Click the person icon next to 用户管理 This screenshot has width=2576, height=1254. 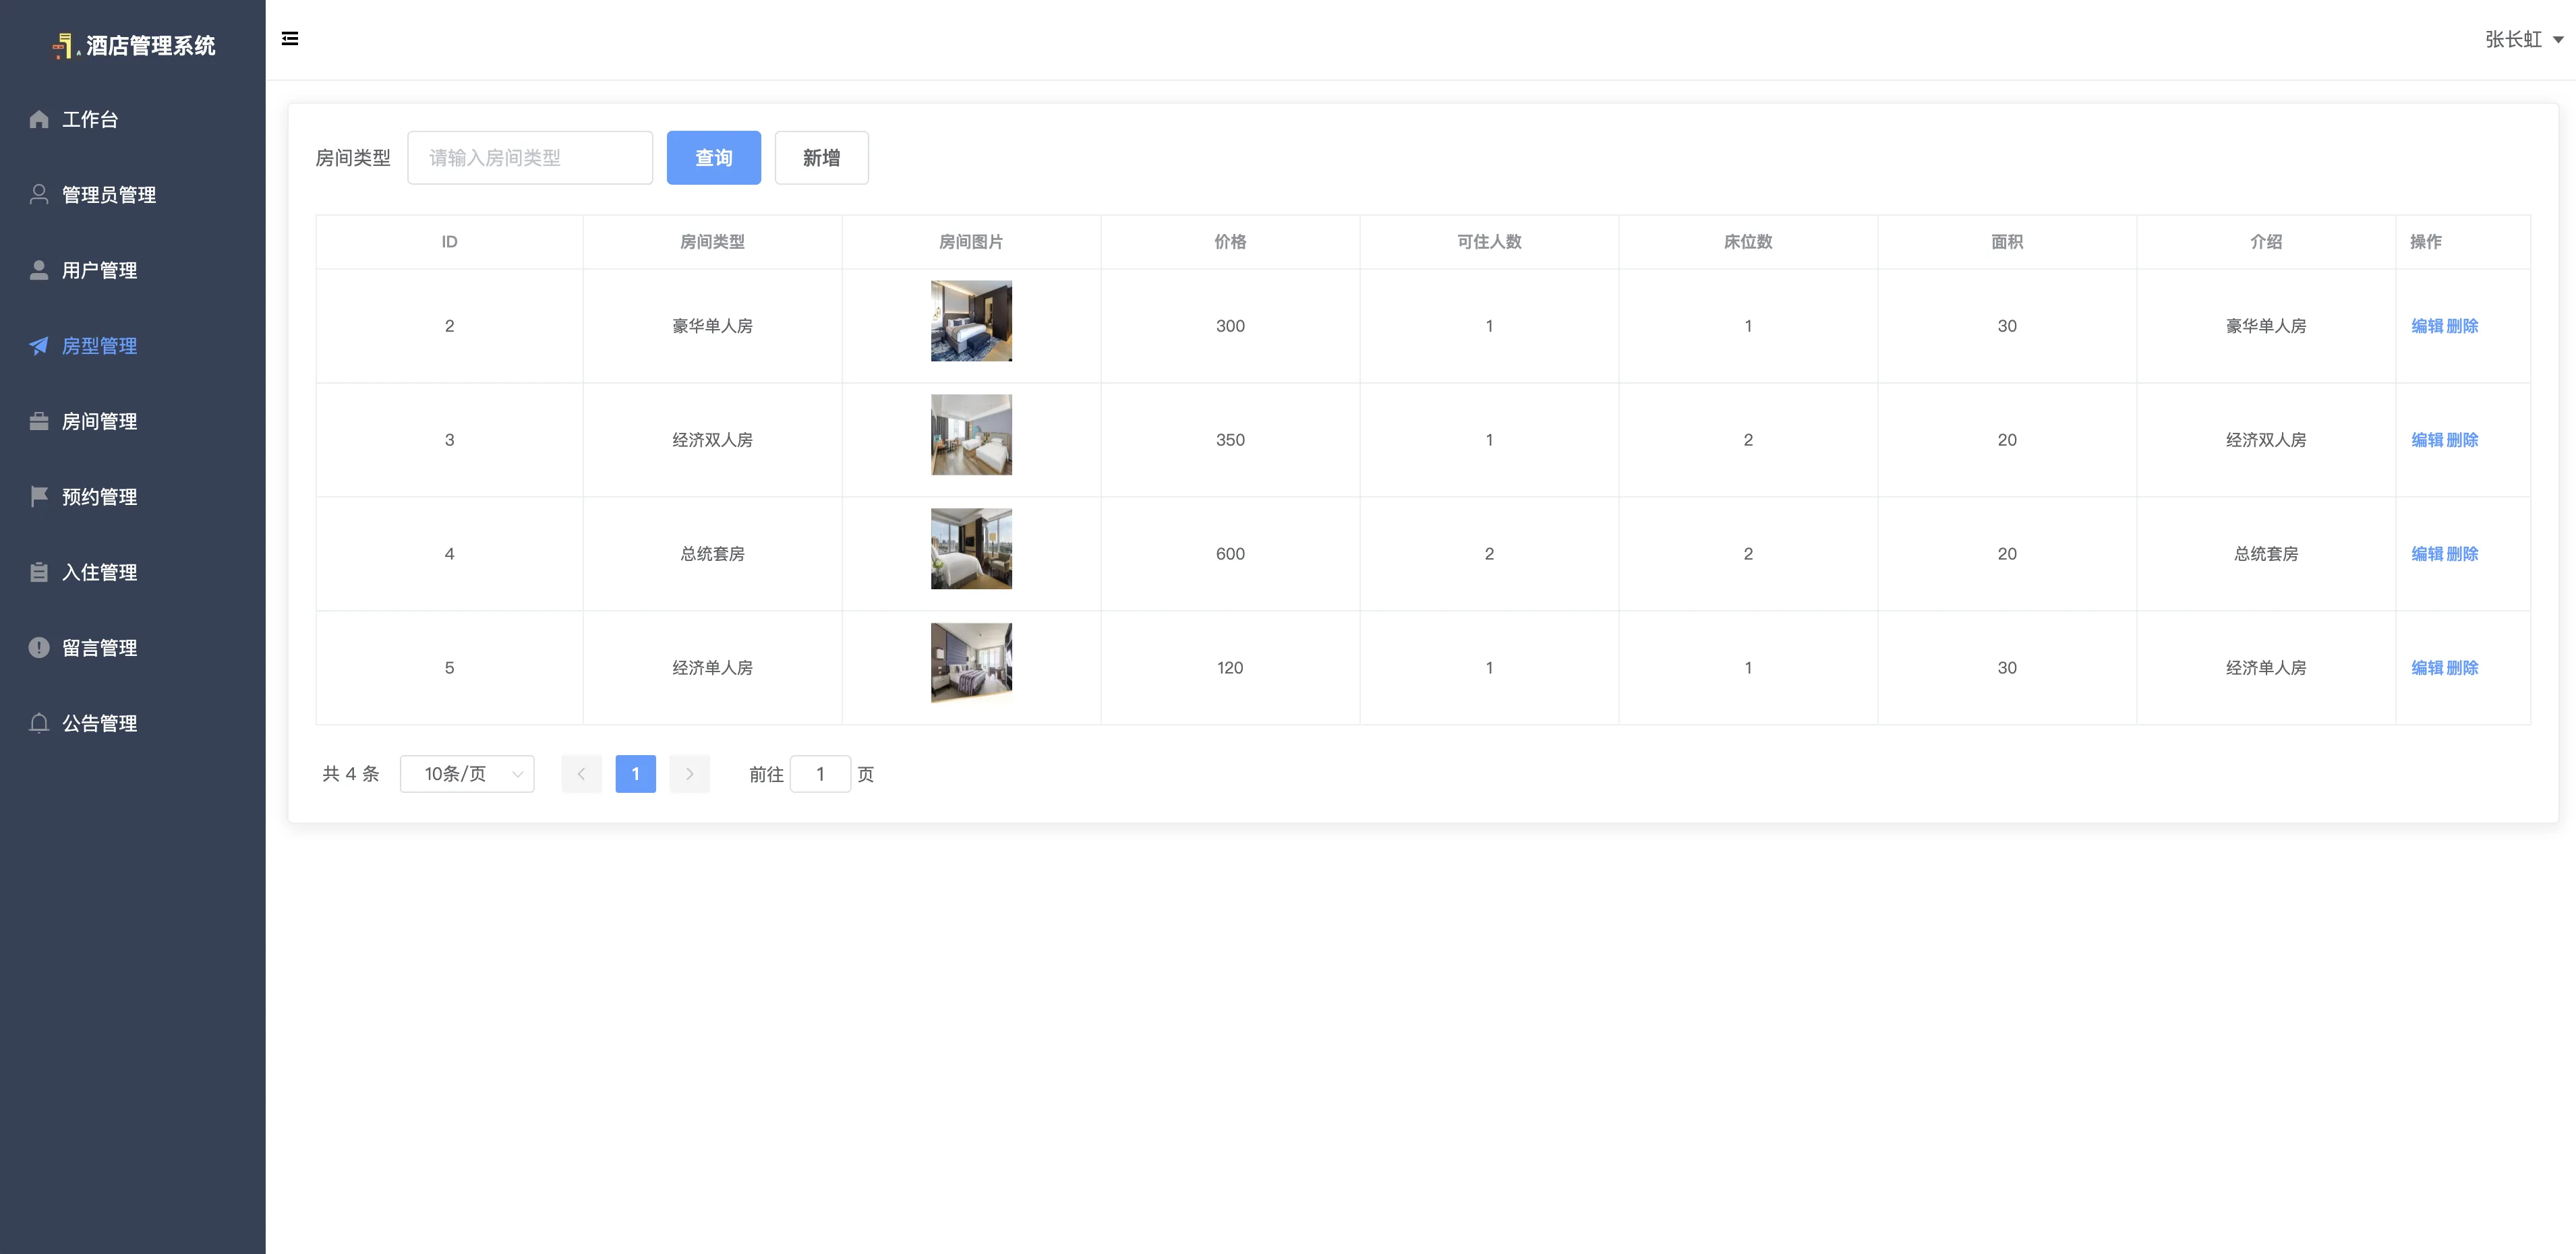point(39,270)
